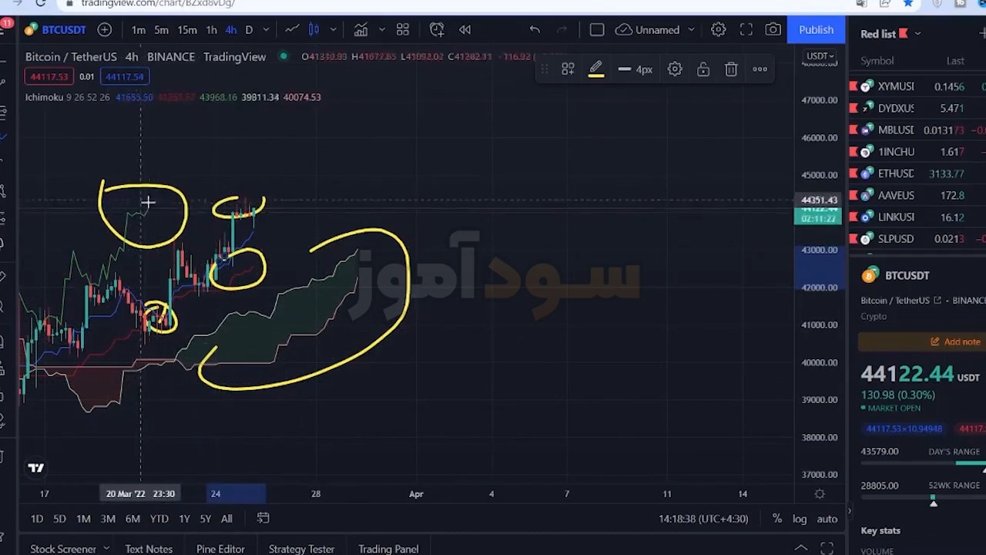Image resolution: width=986 pixels, height=555 pixels.
Task: Click the alert clock icon
Action: click(437, 30)
